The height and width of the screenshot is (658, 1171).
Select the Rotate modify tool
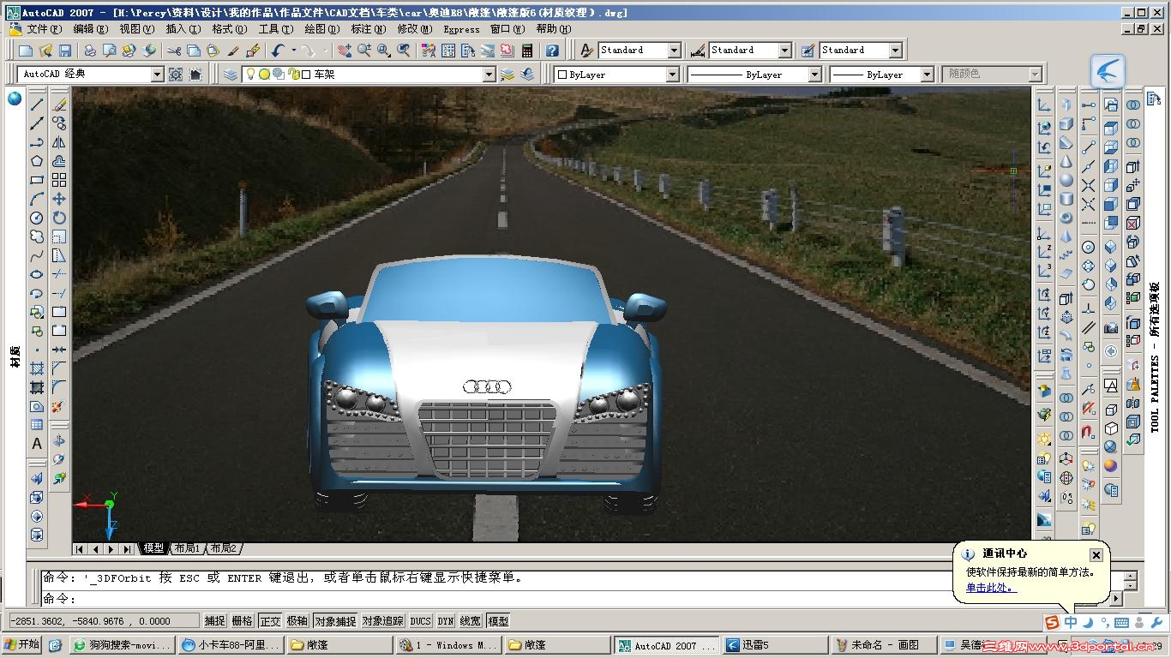(59, 218)
